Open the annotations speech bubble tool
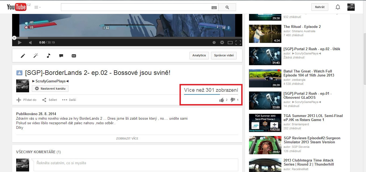This screenshot has width=366, height=172. point(61,56)
